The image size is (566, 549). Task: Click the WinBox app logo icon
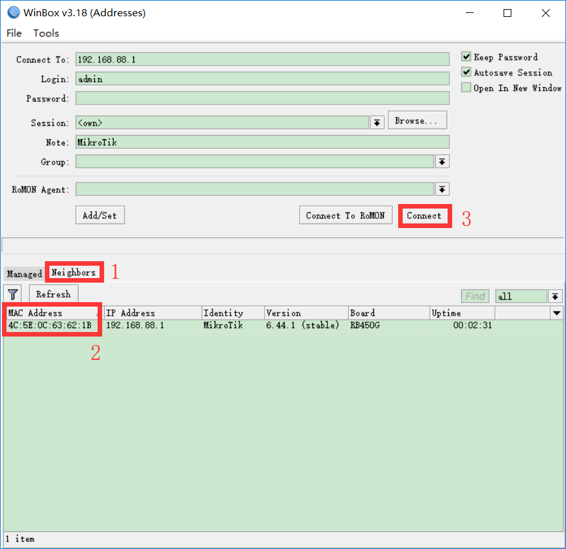click(14, 12)
